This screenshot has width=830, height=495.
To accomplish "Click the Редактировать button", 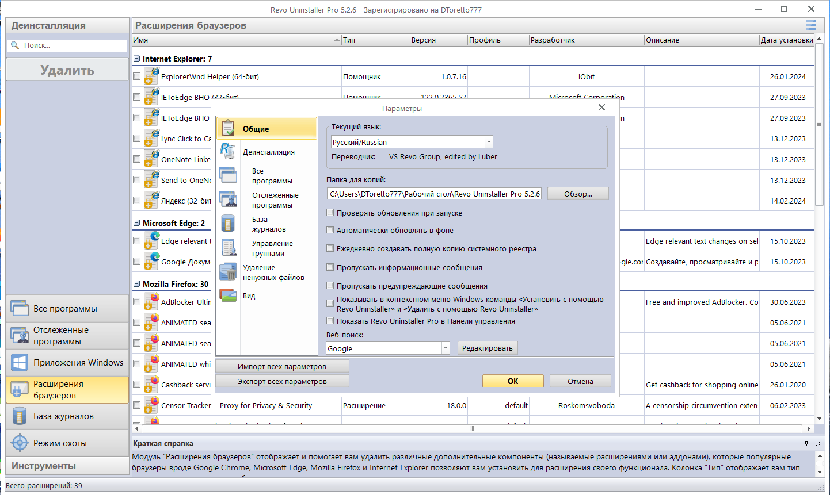I will [488, 348].
